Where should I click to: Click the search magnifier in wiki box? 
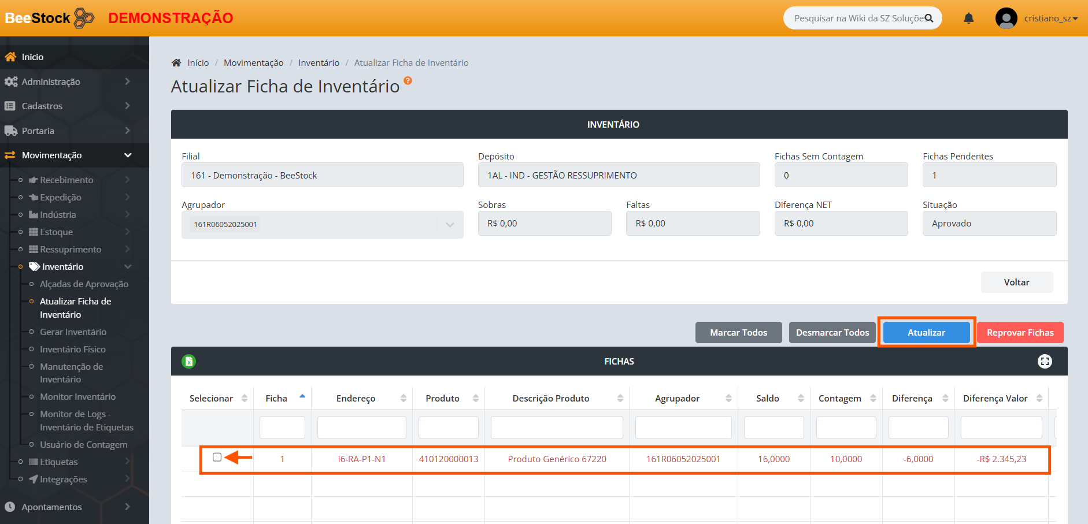[929, 18]
